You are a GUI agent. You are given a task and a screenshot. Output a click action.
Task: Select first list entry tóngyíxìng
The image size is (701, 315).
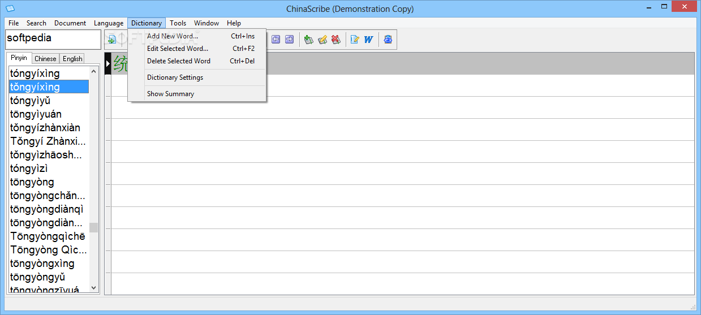click(x=49, y=74)
